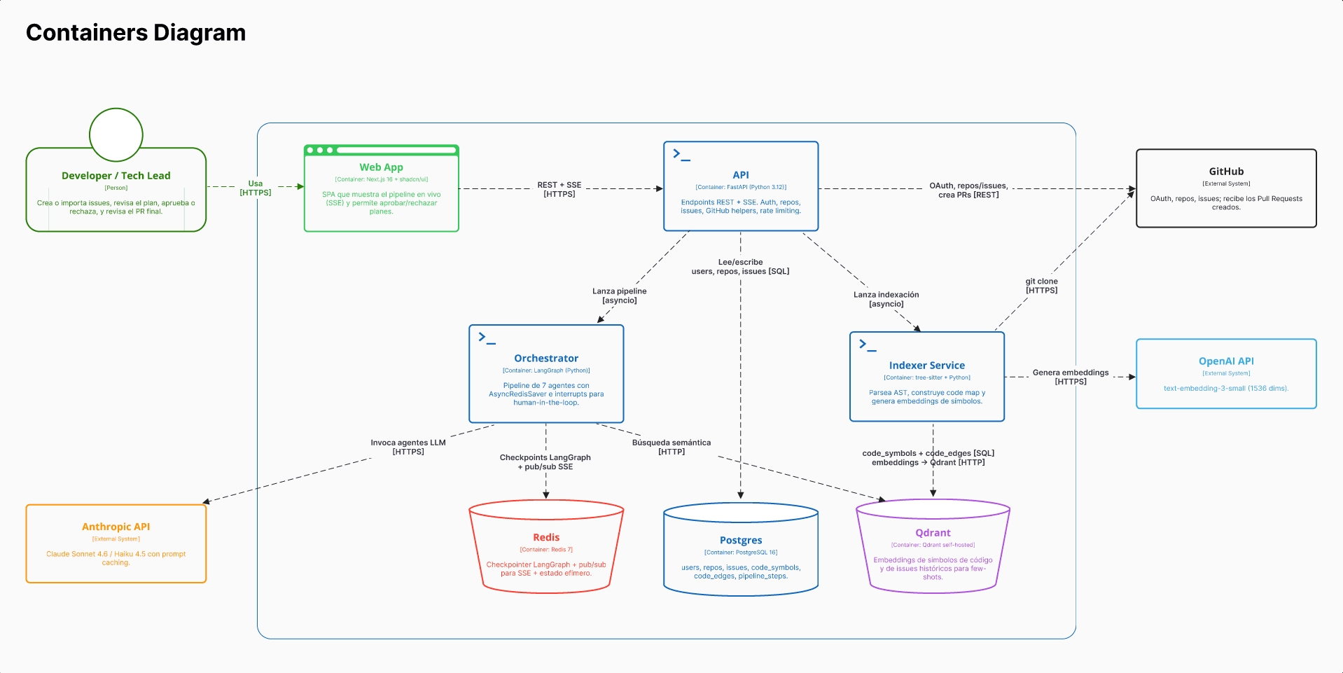Click the 'Web App' heading
Screen dimensions: 1343x673
382,167
